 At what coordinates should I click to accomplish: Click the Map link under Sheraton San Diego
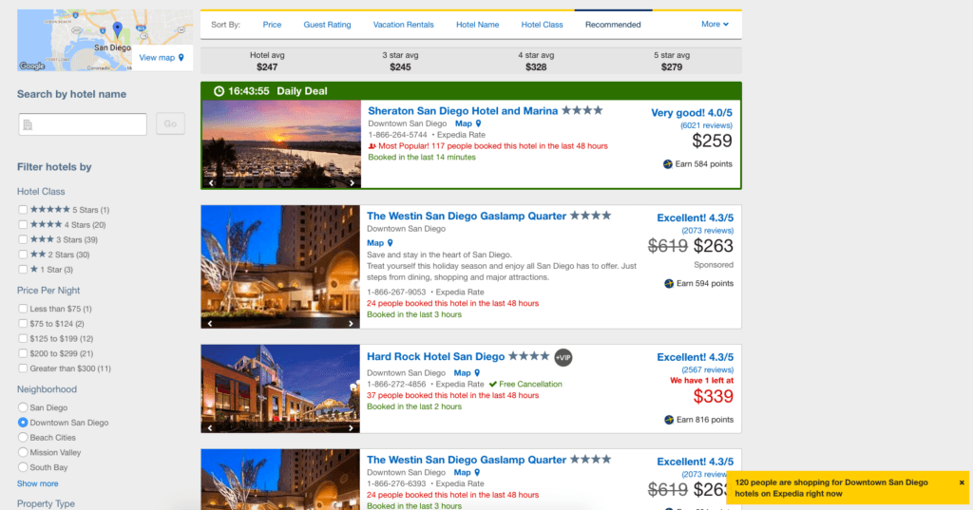[x=464, y=123]
